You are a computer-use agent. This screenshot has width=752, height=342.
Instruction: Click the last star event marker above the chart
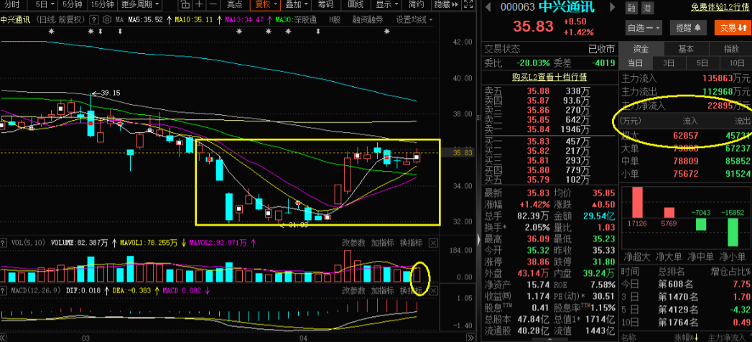[387, 32]
